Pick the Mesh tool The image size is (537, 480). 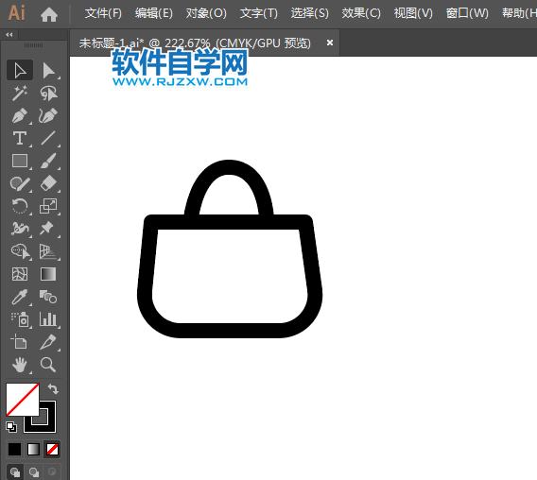[20, 274]
